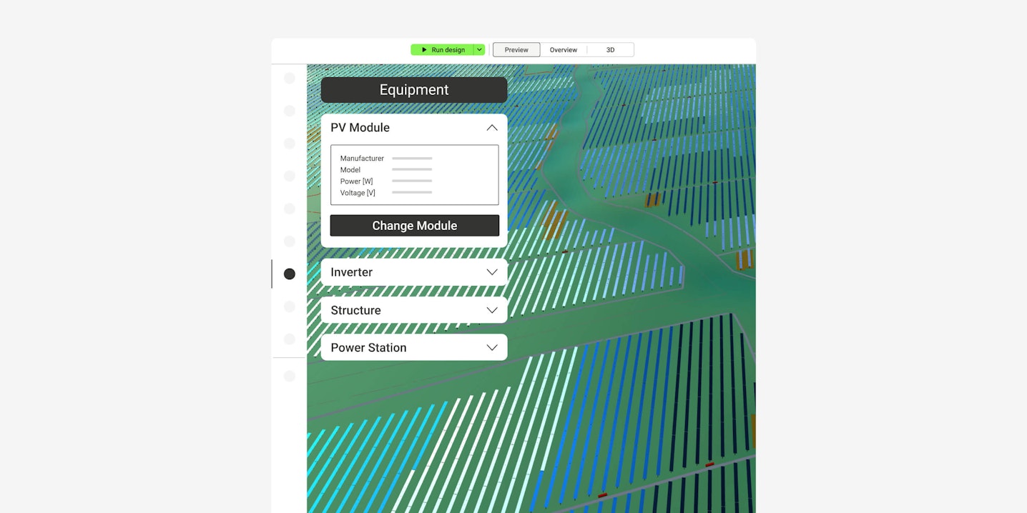Select sidebar dot directly above the dark one

click(290, 241)
